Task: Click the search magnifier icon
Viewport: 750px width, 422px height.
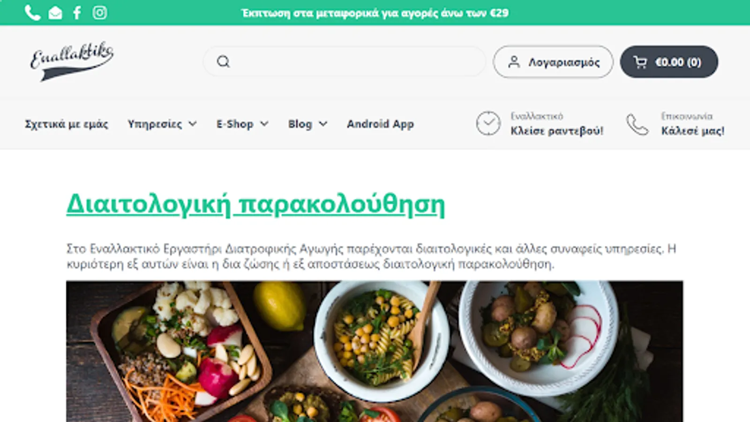Action: [223, 61]
